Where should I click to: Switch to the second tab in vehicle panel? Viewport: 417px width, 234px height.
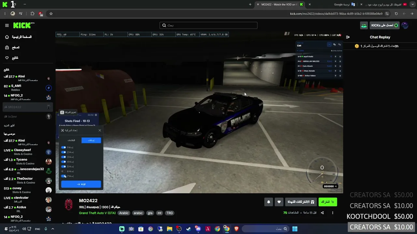(x=71, y=140)
